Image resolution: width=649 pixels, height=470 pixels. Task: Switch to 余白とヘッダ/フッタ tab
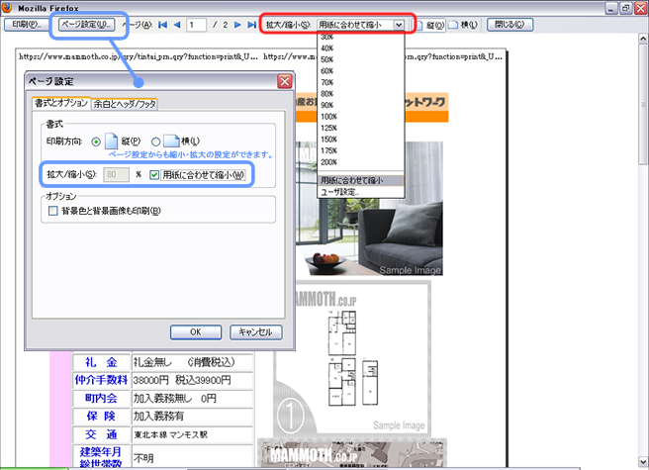pos(125,104)
